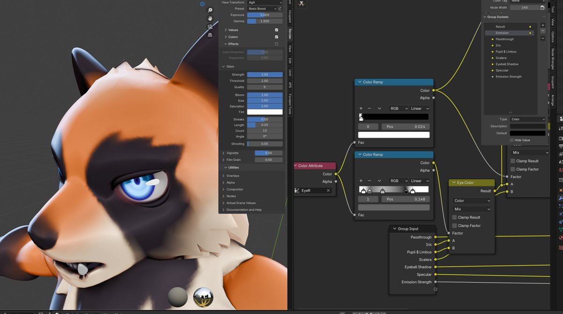
Task: Open the Arrange sidebar tab
Action: tap(553, 100)
